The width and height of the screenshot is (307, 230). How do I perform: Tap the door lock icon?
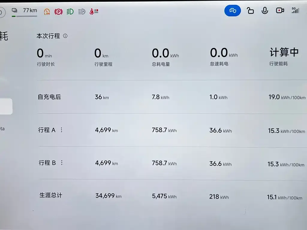(250, 10)
